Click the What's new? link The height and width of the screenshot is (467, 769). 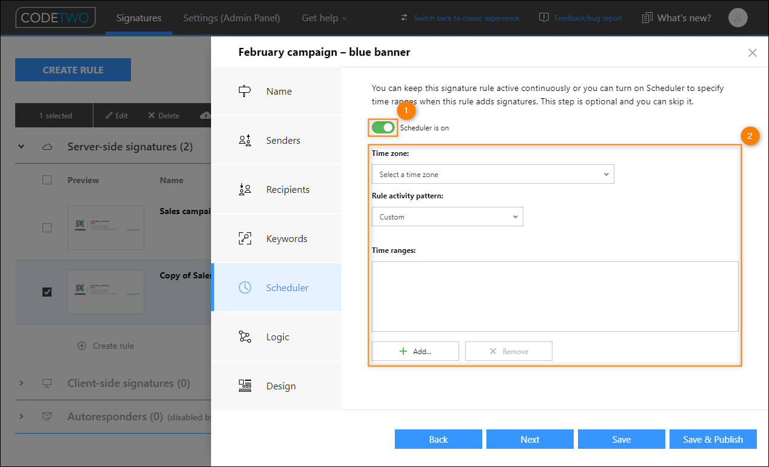coord(684,18)
